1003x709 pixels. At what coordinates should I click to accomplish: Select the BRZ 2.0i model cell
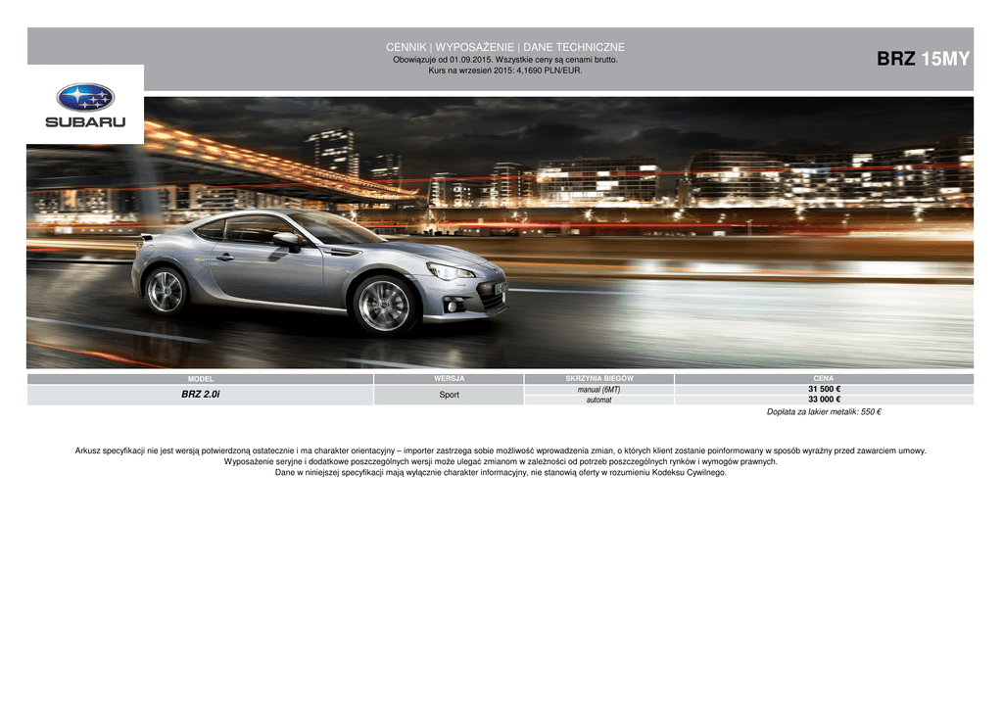click(x=200, y=394)
